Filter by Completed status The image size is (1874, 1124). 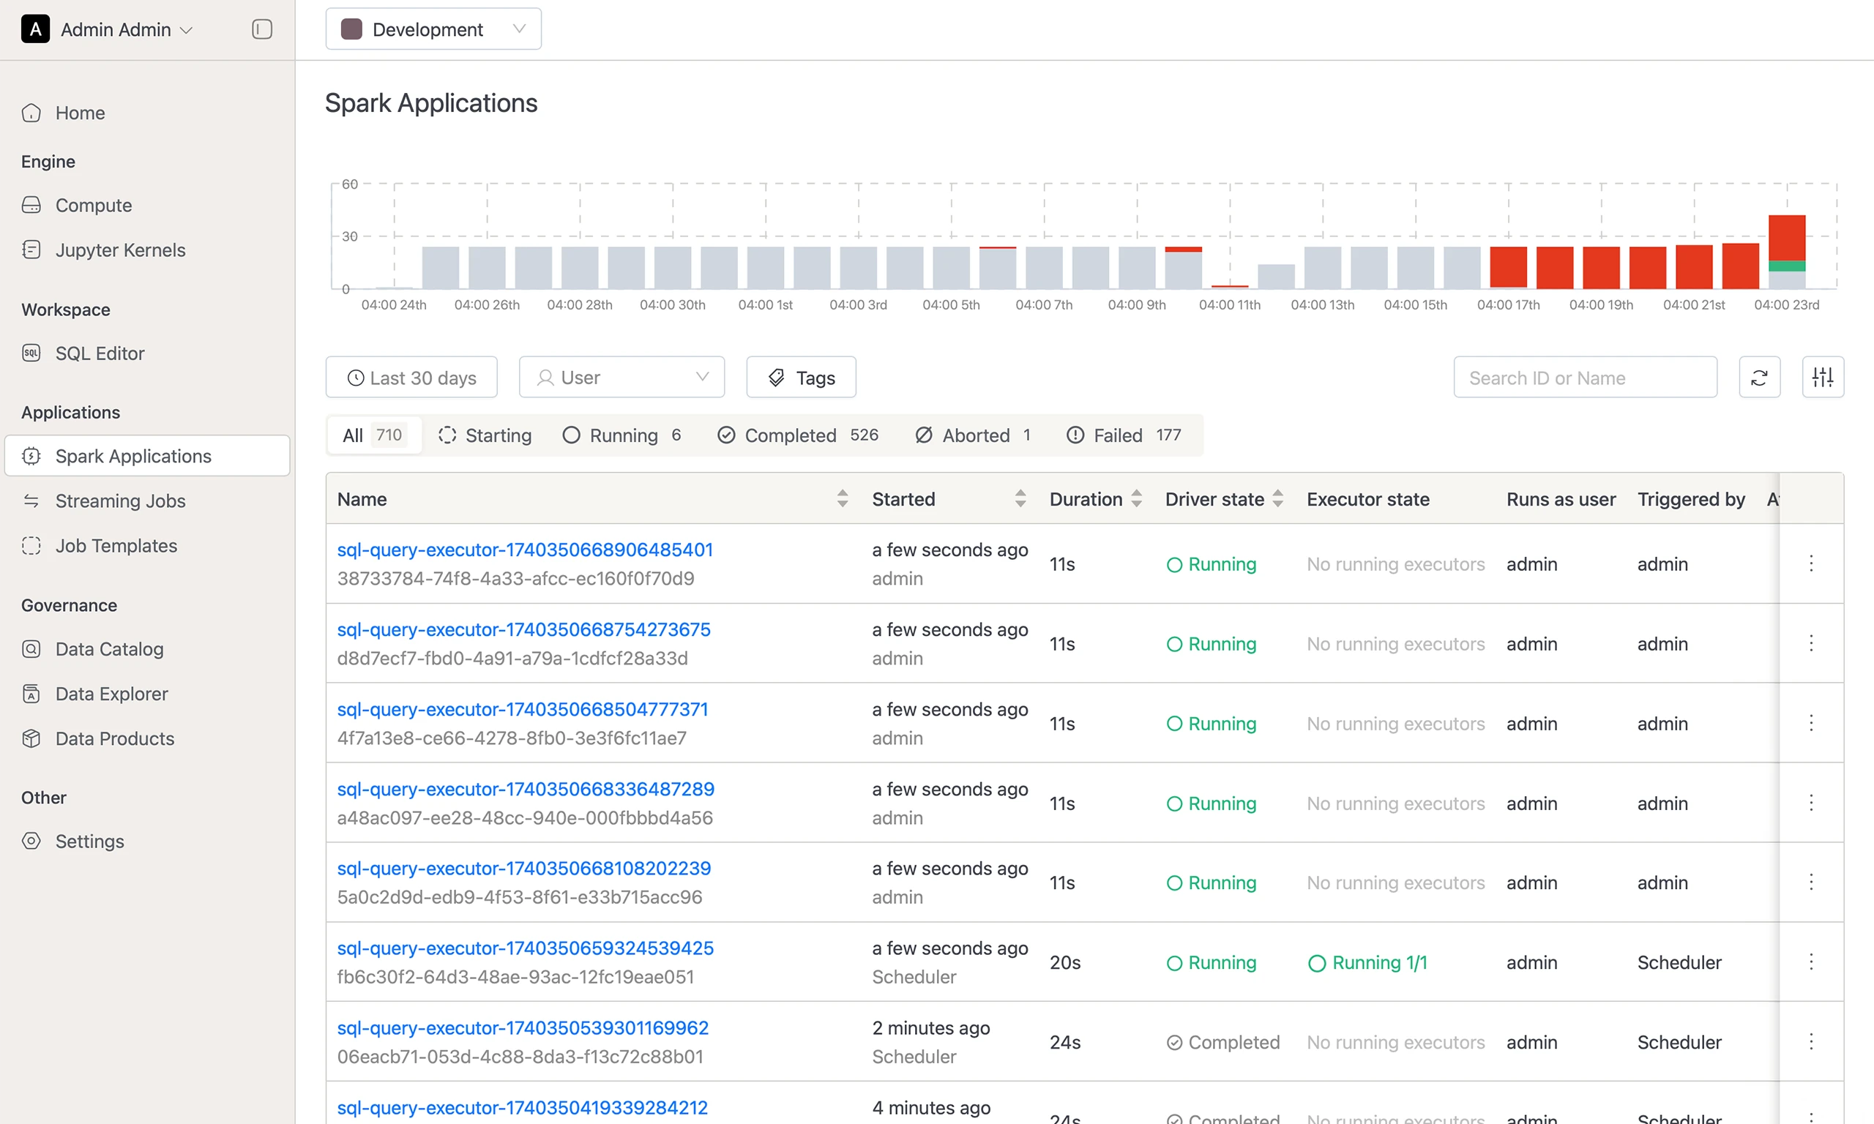(798, 435)
